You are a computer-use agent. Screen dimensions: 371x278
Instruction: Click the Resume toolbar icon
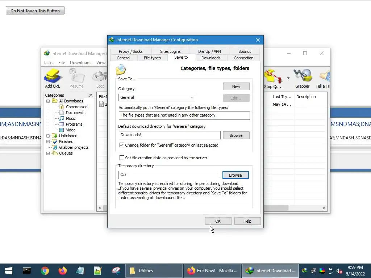point(76,79)
